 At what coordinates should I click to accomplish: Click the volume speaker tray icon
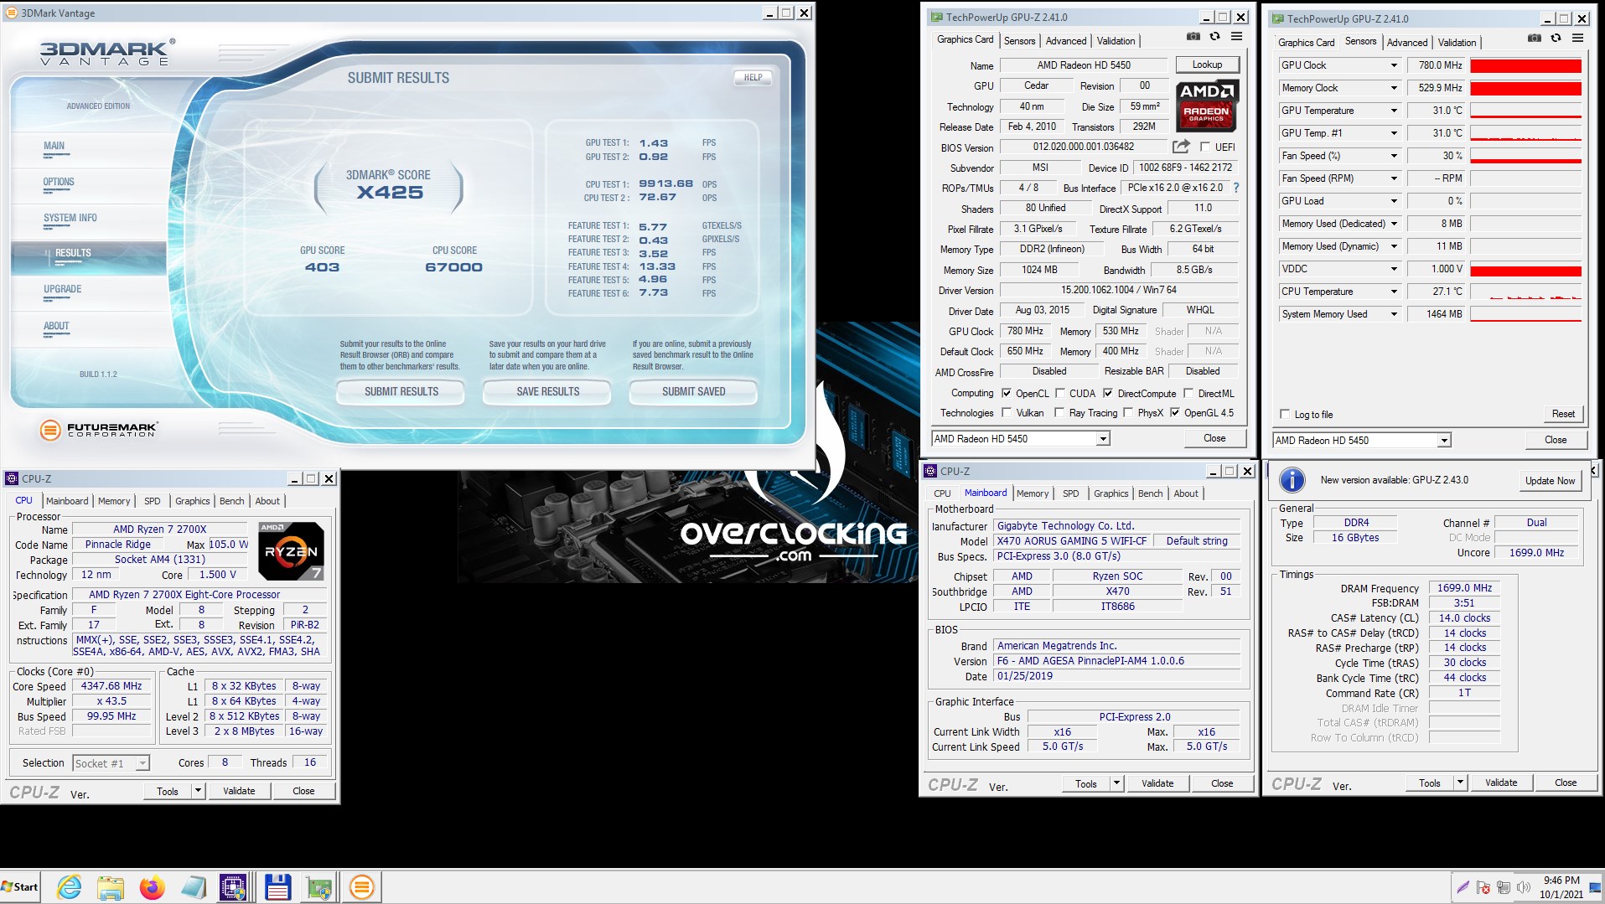1525,887
